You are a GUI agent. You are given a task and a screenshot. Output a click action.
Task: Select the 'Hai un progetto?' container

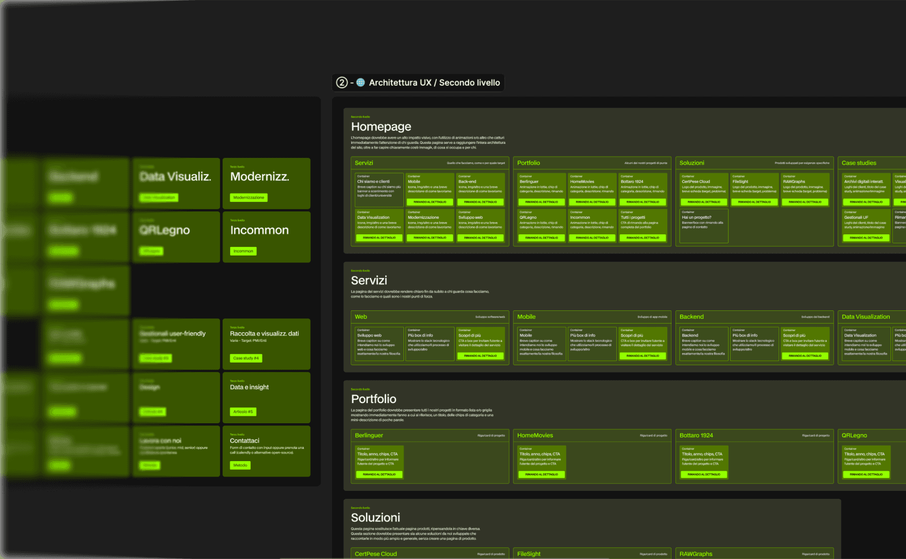point(704,226)
